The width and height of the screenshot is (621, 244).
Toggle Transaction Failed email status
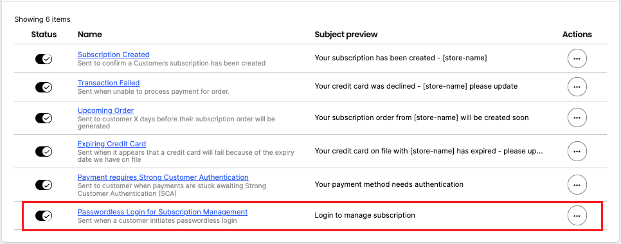44,87
